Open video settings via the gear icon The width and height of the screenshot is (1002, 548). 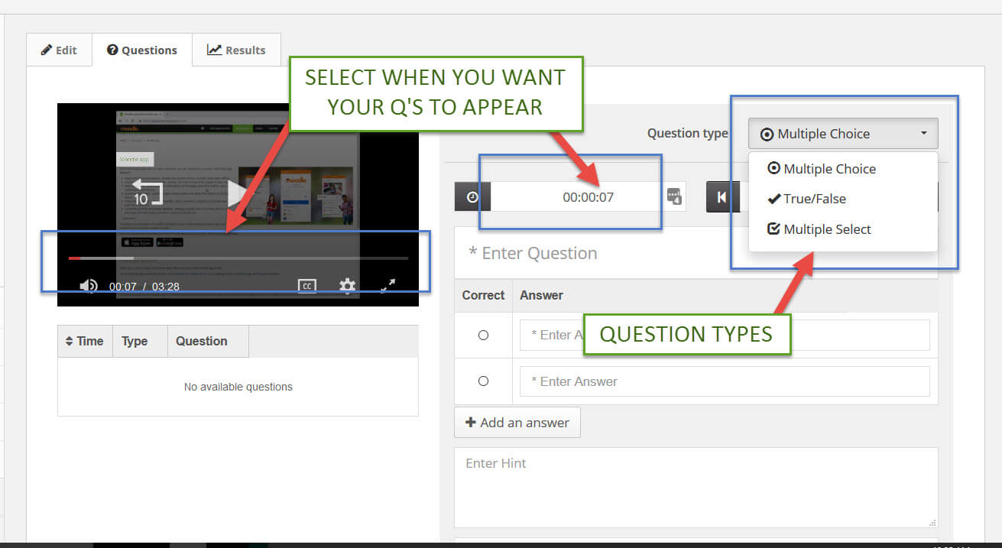(347, 286)
